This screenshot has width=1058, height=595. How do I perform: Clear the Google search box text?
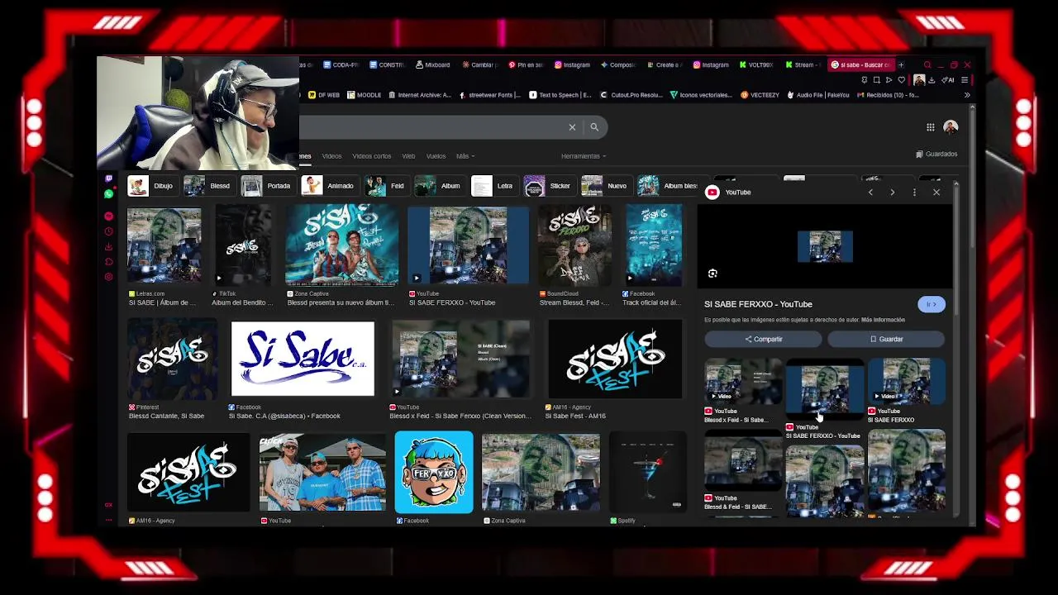coord(572,127)
